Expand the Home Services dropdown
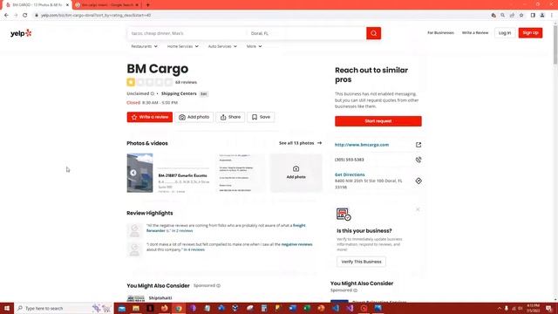 (x=183, y=46)
